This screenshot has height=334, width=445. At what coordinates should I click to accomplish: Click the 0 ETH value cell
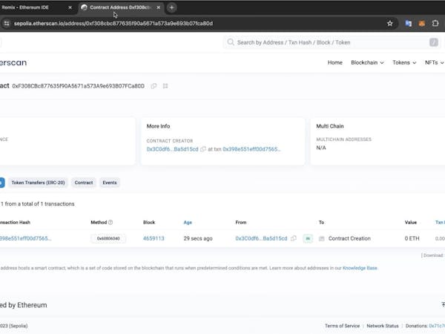[412, 238]
